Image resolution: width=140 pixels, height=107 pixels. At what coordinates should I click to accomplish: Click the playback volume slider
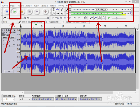[x=39, y=18]
